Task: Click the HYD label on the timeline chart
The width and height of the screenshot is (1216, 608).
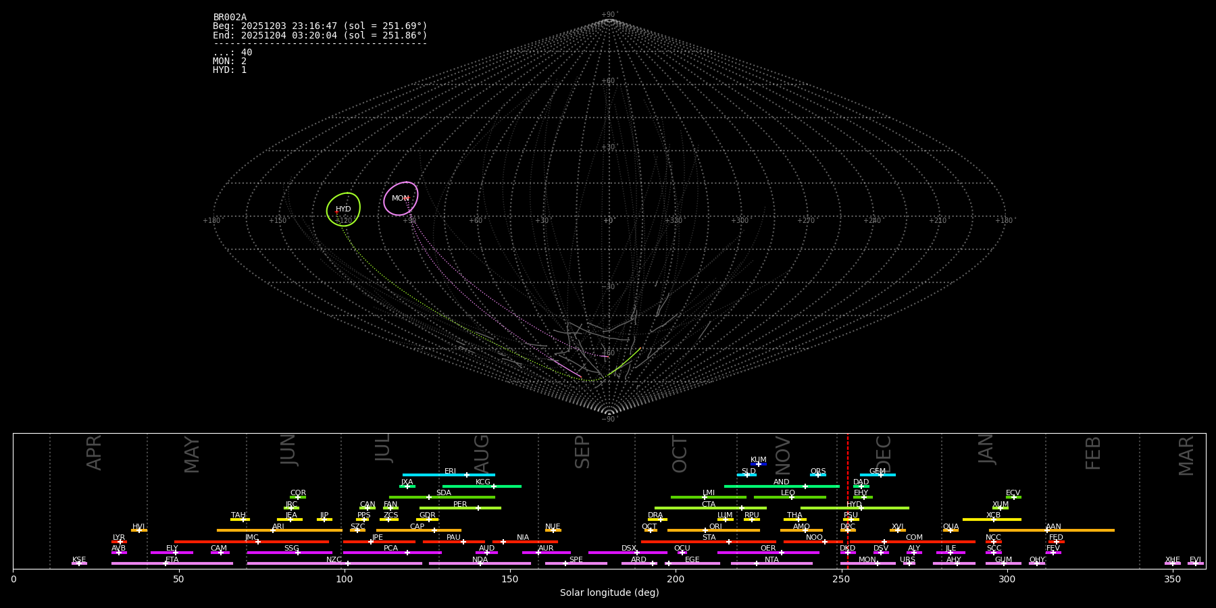Action: tap(855, 505)
